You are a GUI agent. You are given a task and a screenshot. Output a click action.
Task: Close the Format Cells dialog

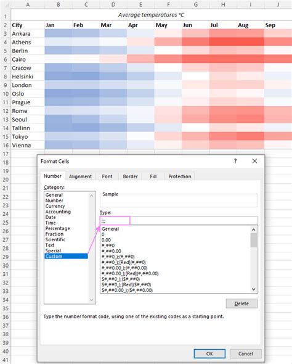point(254,161)
